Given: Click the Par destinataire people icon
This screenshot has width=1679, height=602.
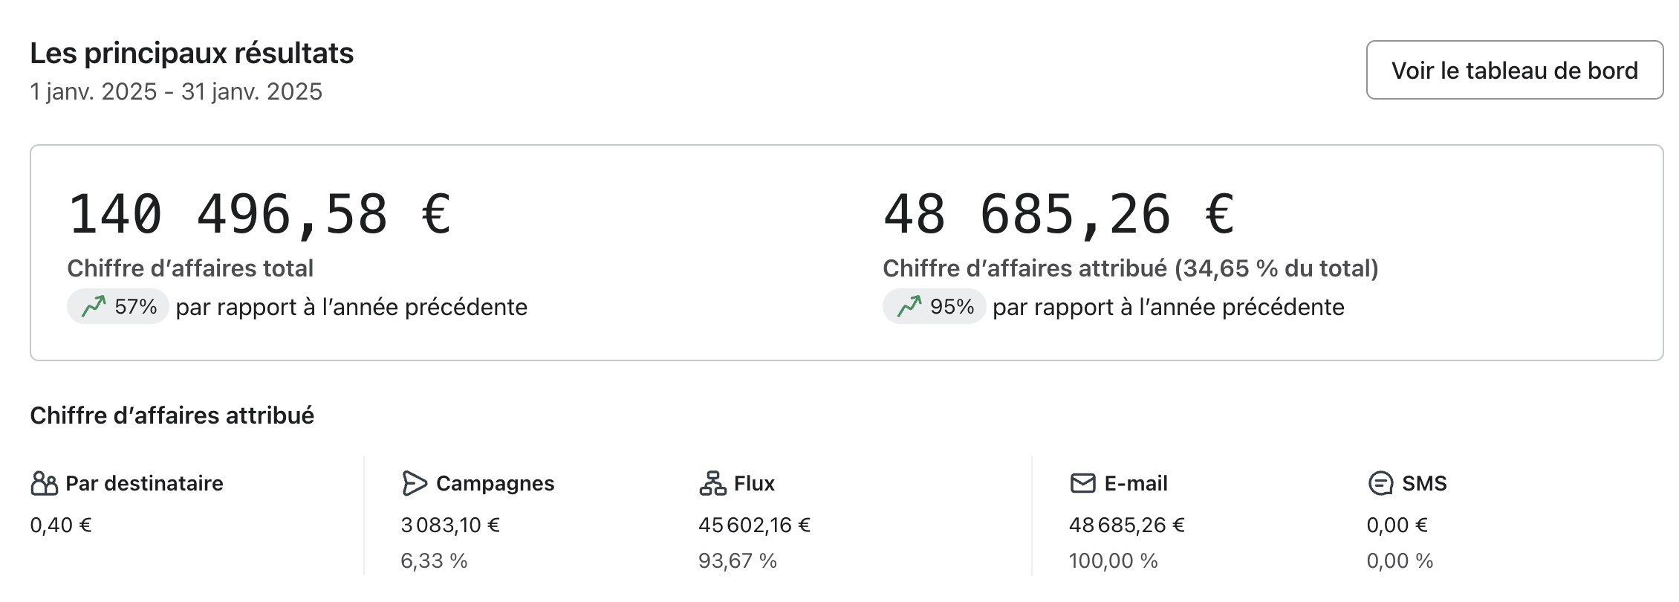Looking at the screenshot, I should click(44, 483).
